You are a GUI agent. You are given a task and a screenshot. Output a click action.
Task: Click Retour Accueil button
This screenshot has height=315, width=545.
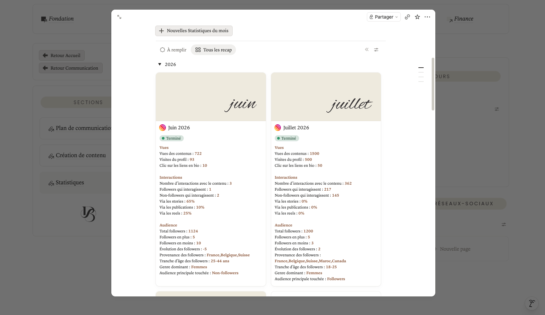(x=62, y=55)
